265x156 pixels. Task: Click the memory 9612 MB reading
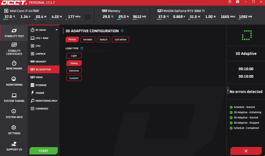(139, 17)
